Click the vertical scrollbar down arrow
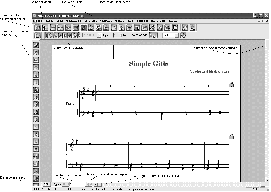 [x=267, y=180]
